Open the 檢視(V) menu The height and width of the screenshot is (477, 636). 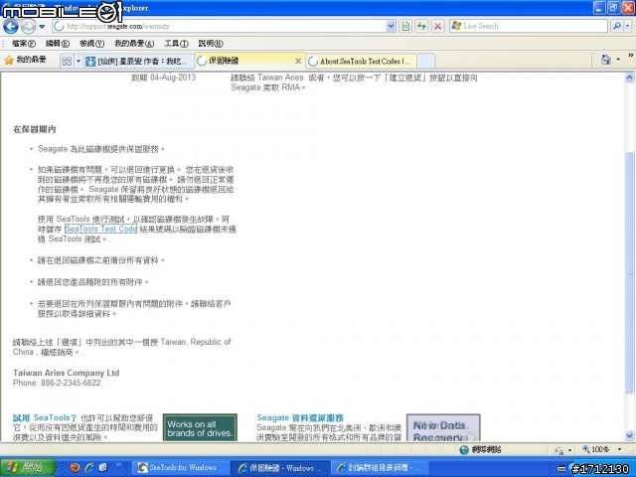click(x=91, y=44)
